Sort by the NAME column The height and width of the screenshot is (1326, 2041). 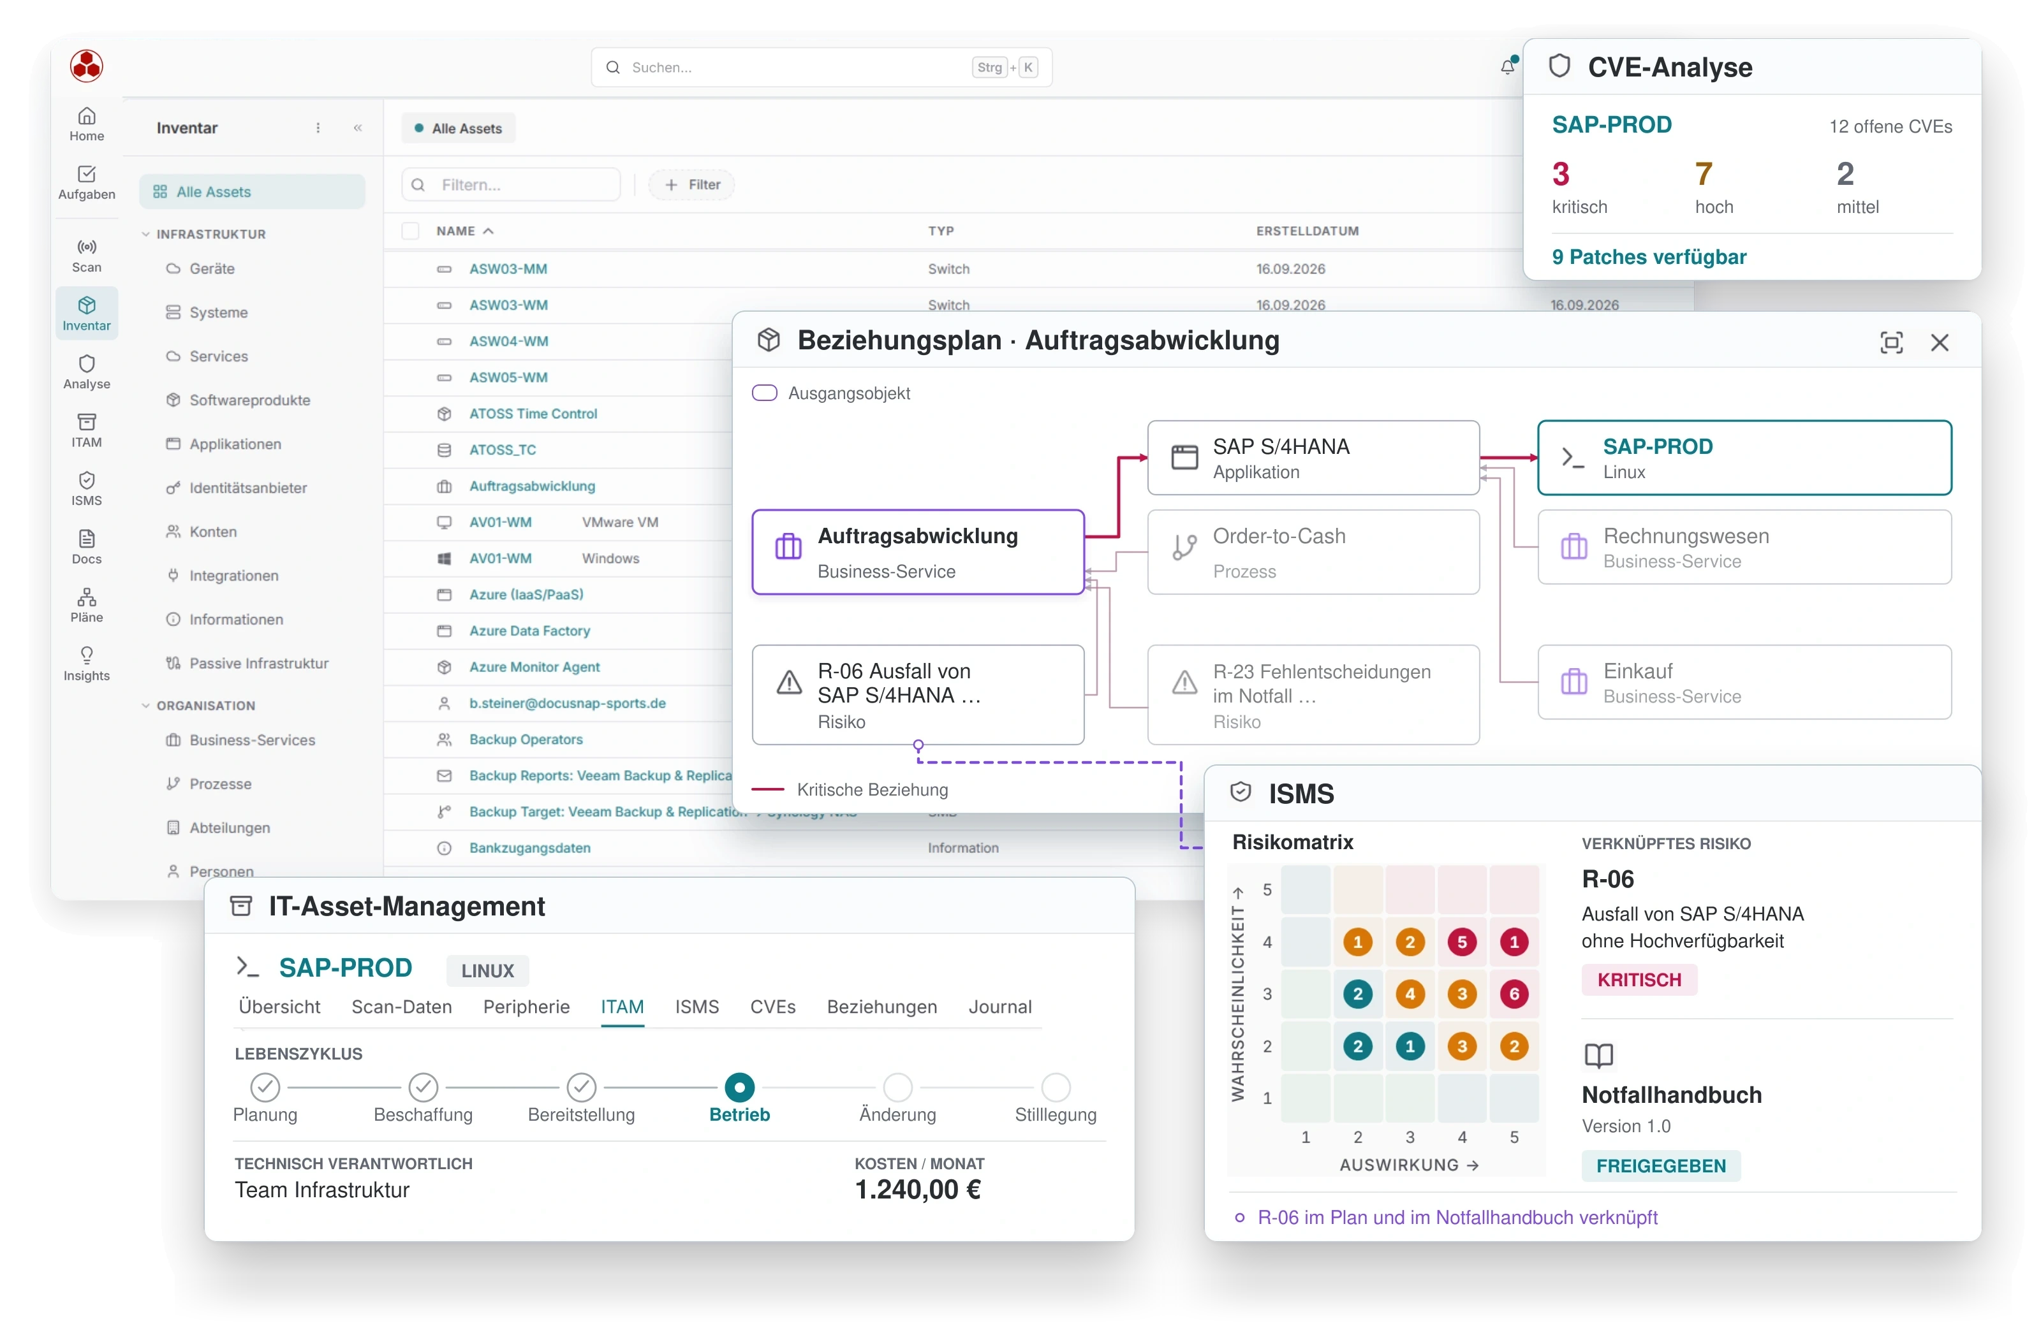465,231
